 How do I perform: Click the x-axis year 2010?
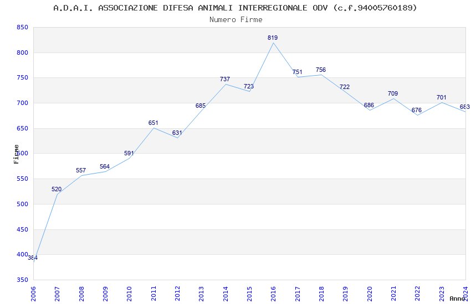tap(129, 293)
